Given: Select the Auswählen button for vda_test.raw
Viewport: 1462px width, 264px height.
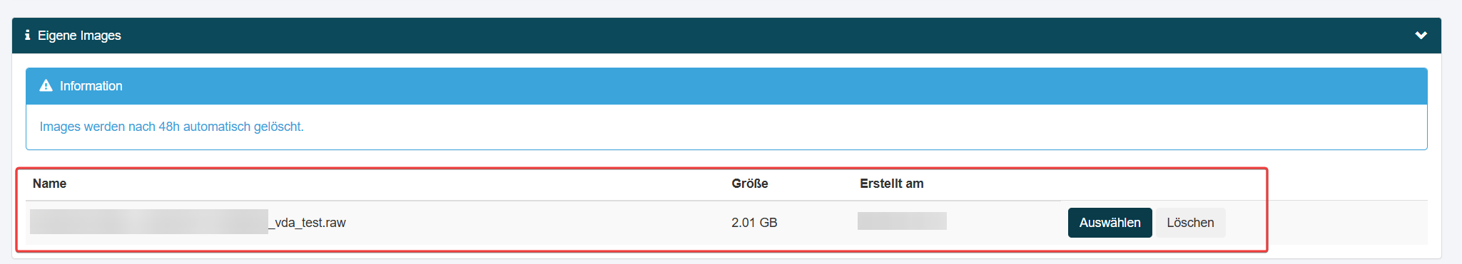Looking at the screenshot, I should 1110,223.
